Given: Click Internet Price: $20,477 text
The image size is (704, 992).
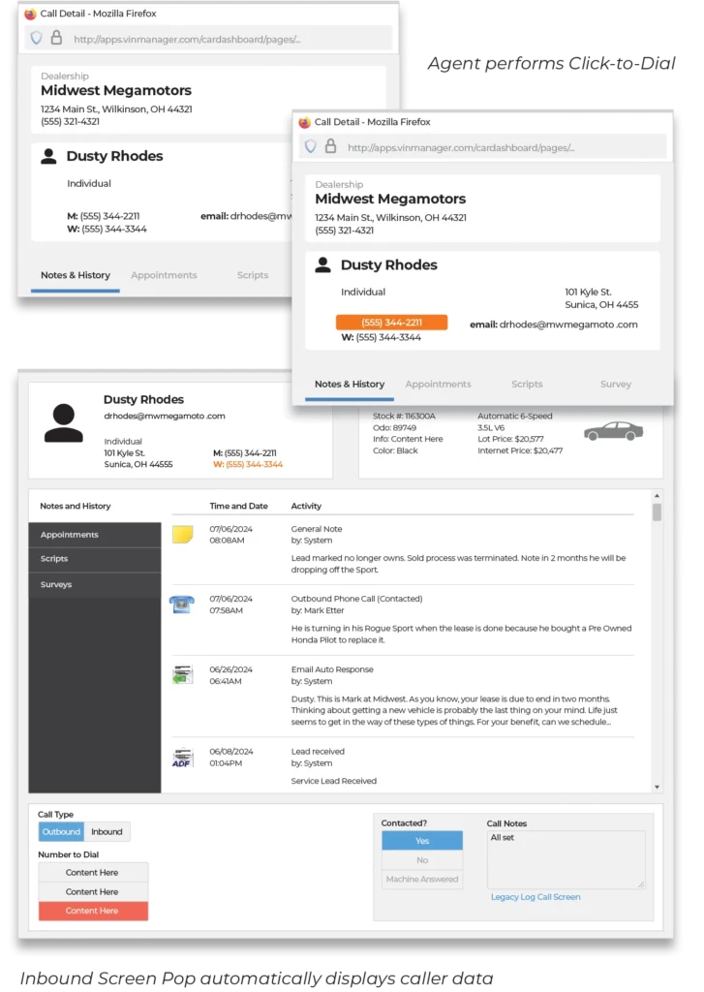Looking at the screenshot, I should pyautogui.click(x=520, y=451).
